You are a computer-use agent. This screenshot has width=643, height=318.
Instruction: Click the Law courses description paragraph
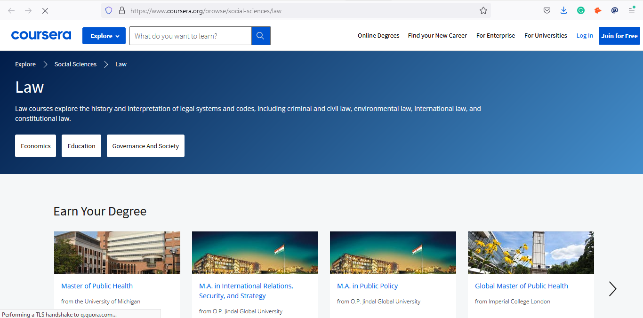click(x=248, y=113)
